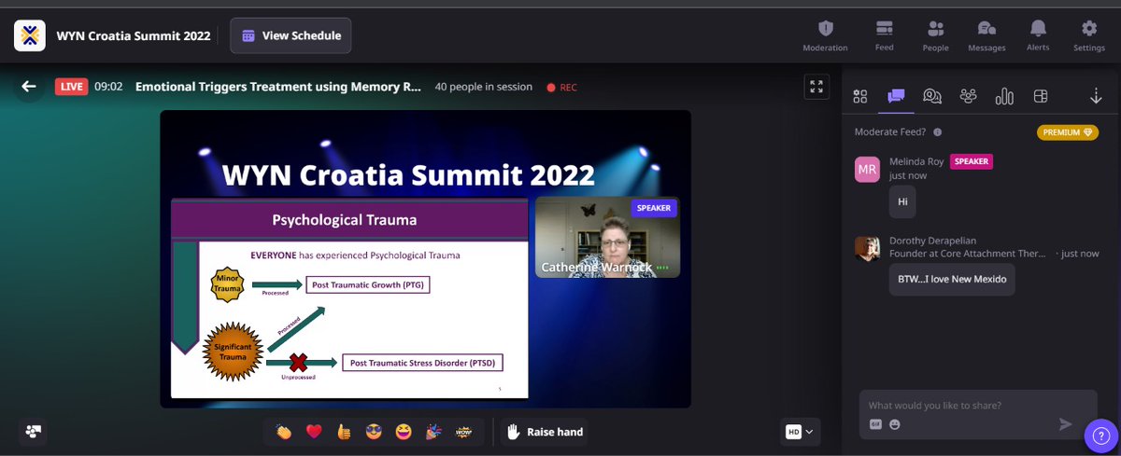Switch to the polls bar chart tab
The width and height of the screenshot is (1121, 456).
tap(1004, 96)
